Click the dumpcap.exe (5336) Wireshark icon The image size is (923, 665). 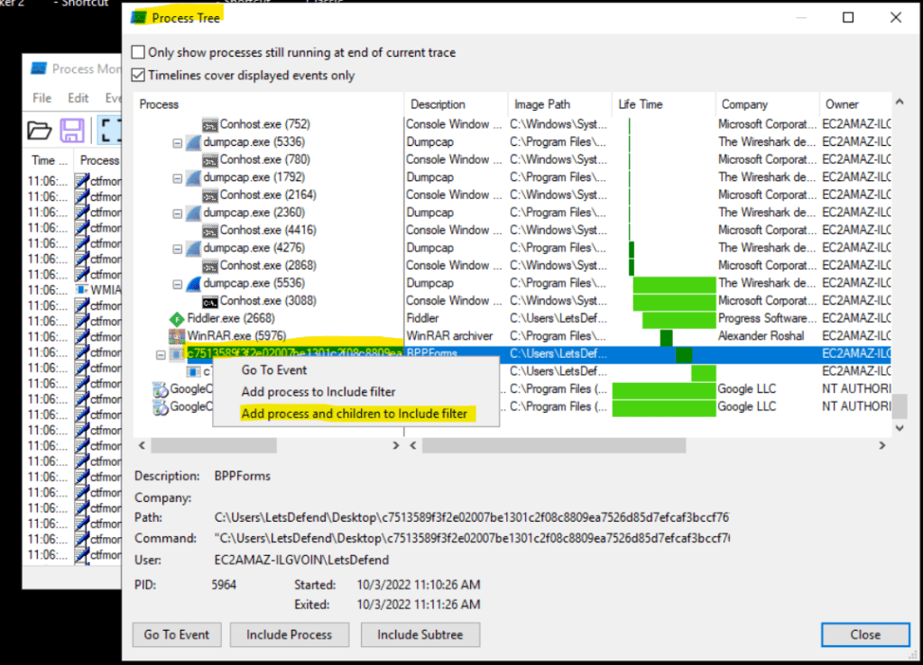[x=193, y=142]
